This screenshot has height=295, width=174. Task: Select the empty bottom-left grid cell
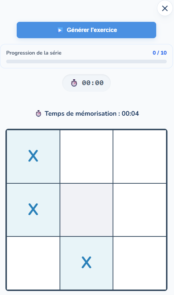pyautogui.click(x=33, y=263)
